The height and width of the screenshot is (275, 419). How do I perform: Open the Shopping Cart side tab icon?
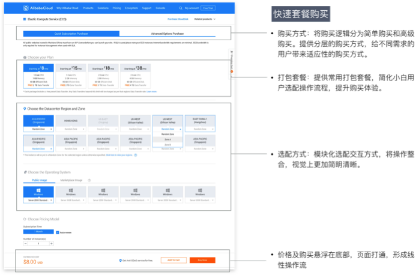(x=232, y=52)
